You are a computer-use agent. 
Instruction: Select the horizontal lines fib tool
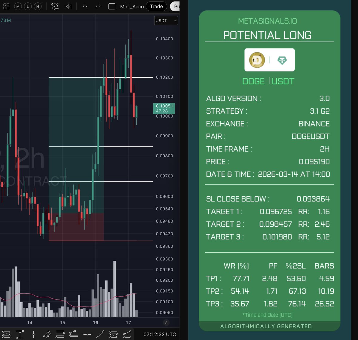60,334
